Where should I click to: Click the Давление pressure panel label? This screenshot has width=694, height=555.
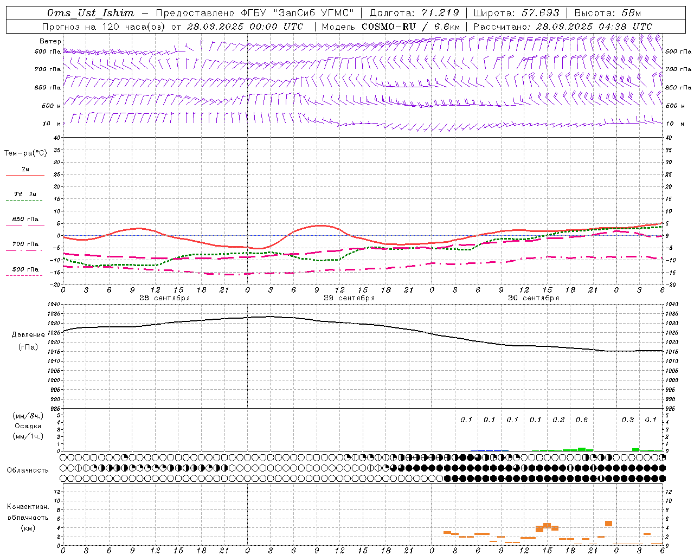click(x=28, y=335)
